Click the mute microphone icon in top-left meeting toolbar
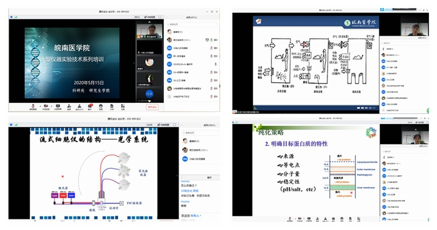437x230 pixels. pyautogui.click(x=33, y=107)
